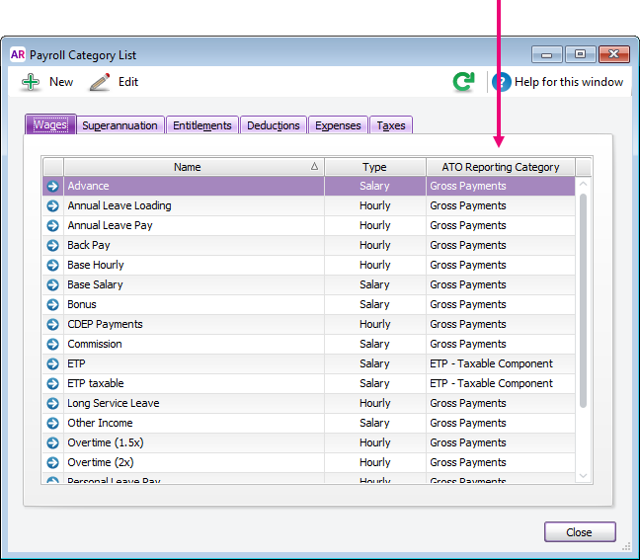Switch to the Superannuation tab
Viewport: 640px width, 560px height.
pyautogui.click(x=120, y=125)
